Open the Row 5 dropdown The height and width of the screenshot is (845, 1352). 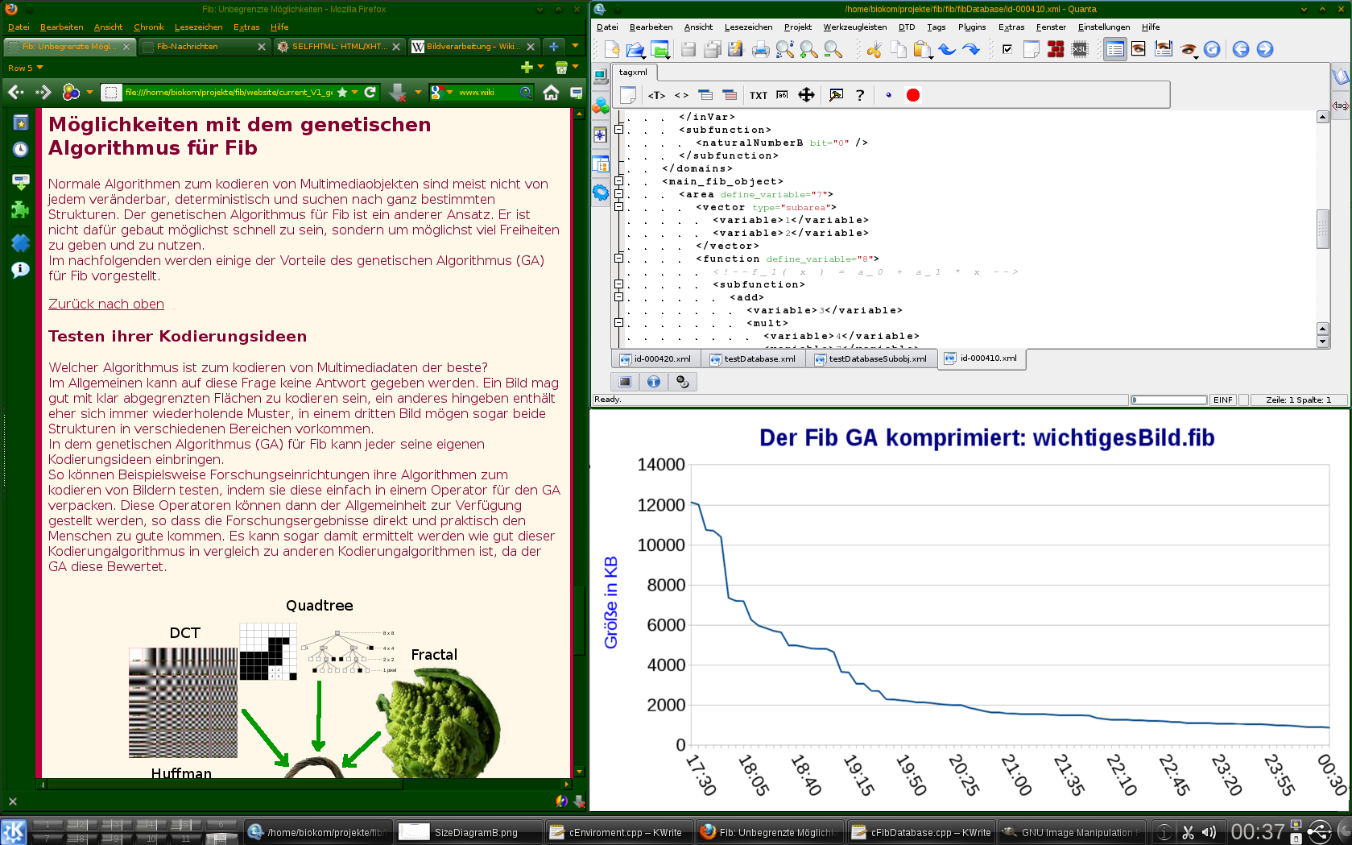point(25,68)
